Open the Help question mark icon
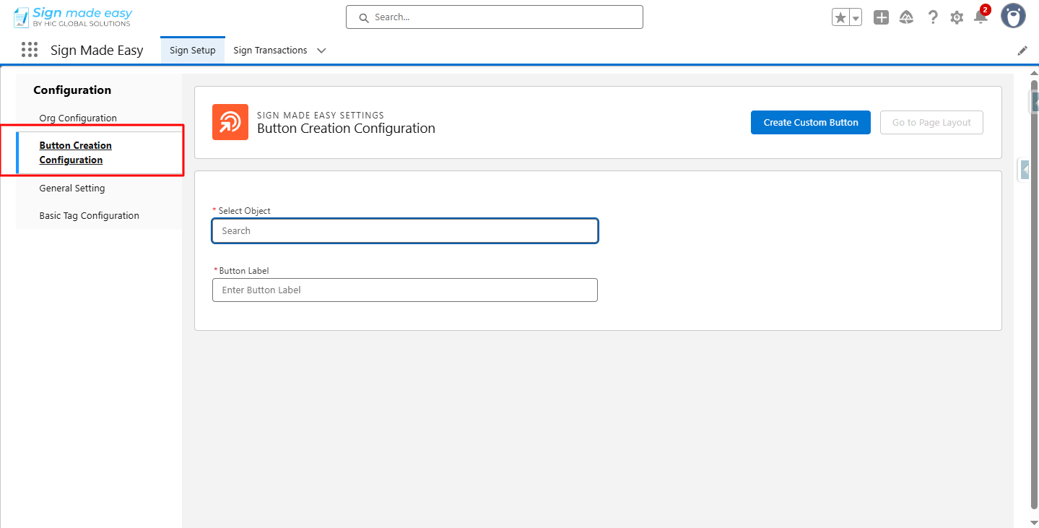1039x528 pixels. (933, 17)
